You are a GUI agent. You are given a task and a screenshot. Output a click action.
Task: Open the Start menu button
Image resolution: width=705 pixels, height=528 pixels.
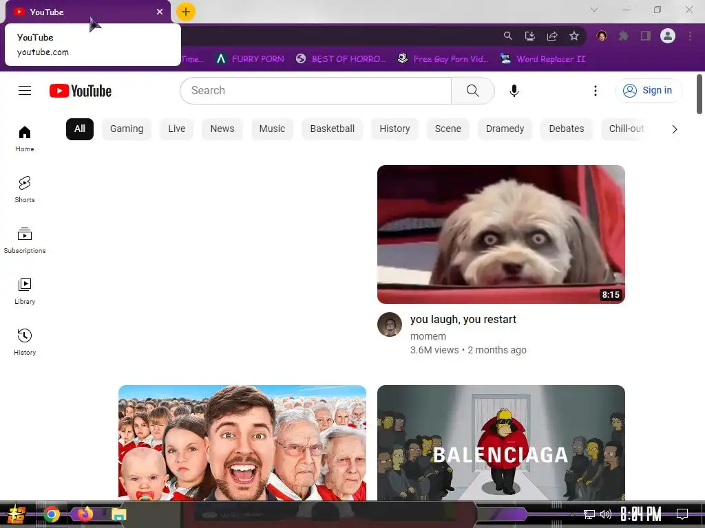16,514
